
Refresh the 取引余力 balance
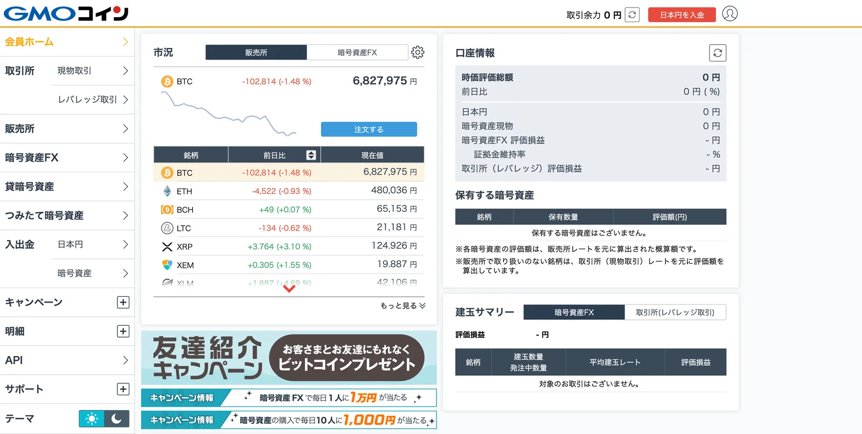pyautogui.click(x=632, y=15)
